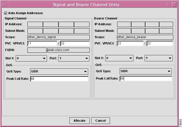Click the FQDN domain field with pluto.cisco.com
The width and height of the screenshot is (182, 127).
(68, 50)
